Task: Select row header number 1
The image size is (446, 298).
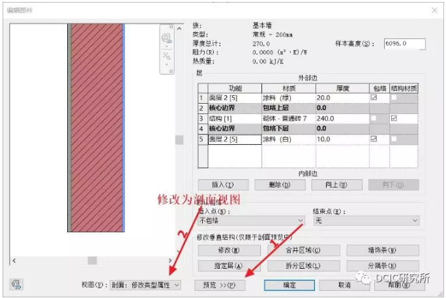Action: pos(203,98)
